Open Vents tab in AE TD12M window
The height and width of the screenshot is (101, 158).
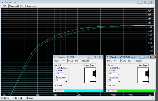(x=123, y=61)
